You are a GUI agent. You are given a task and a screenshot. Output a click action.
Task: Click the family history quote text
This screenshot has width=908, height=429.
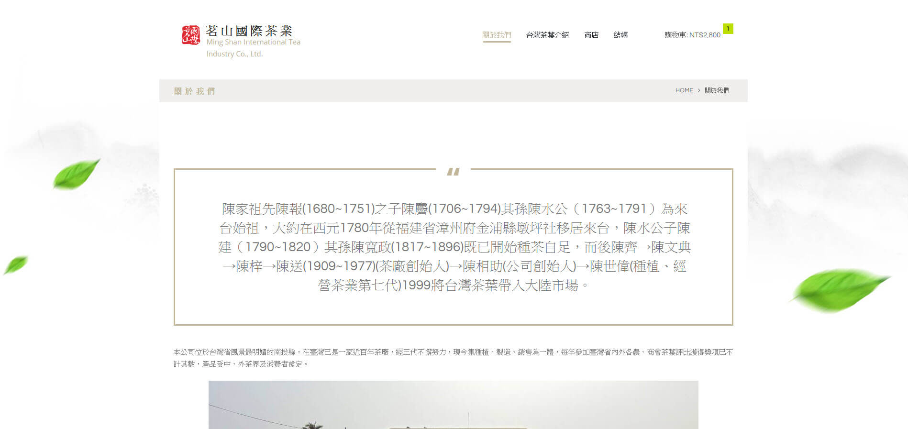pos(453,247)
